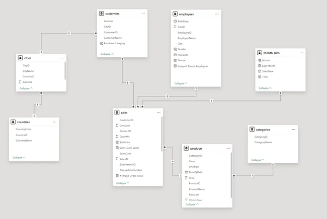Open the cities table more options menu

coord(62,58)
